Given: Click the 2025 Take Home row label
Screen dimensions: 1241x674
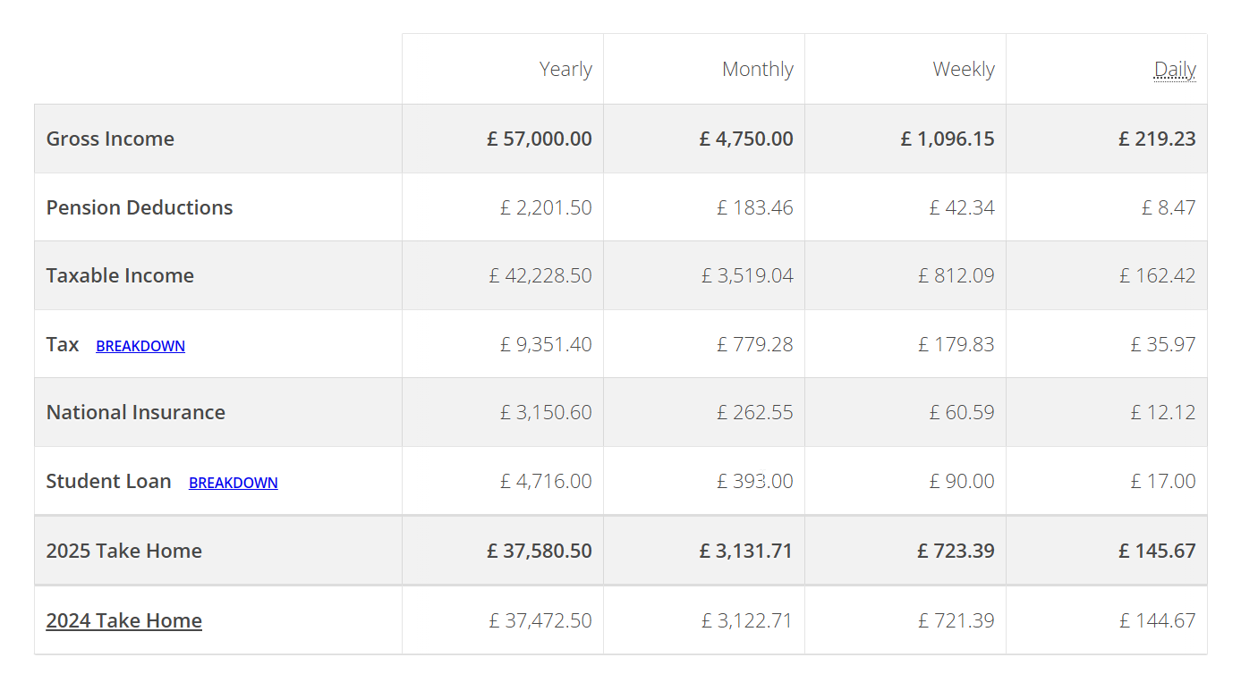Looking at the screenshot, I should click(123, 551).
